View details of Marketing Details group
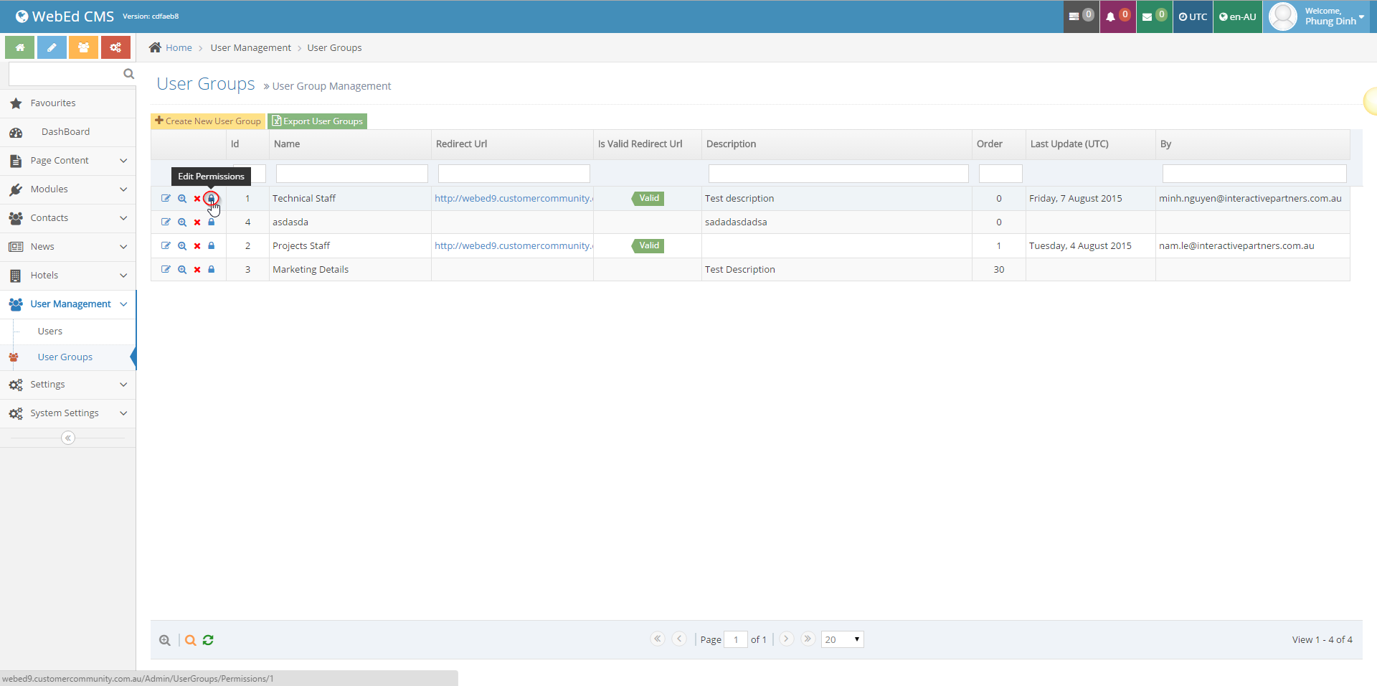Viewport: 1377px width, 686px height. tap(182, 270)
